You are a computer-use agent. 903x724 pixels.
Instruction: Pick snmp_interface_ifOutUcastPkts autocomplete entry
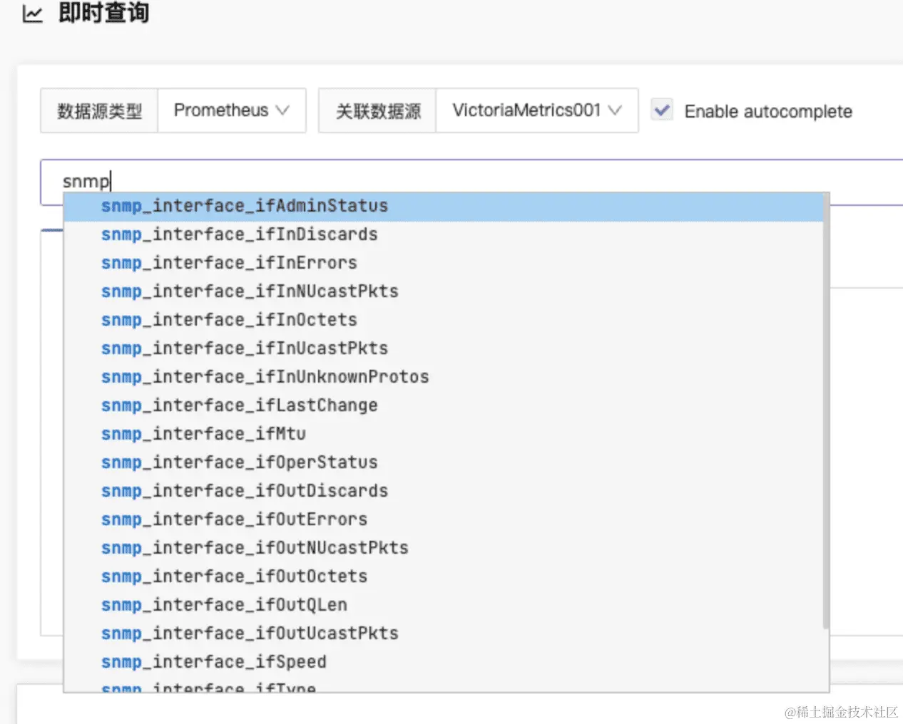point(443,633)
